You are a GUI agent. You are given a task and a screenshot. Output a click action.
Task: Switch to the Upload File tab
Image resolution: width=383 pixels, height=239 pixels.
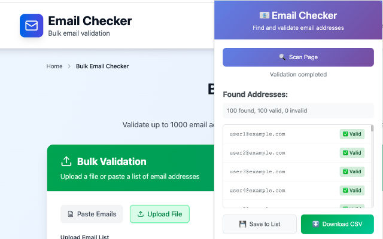point(160,214)
